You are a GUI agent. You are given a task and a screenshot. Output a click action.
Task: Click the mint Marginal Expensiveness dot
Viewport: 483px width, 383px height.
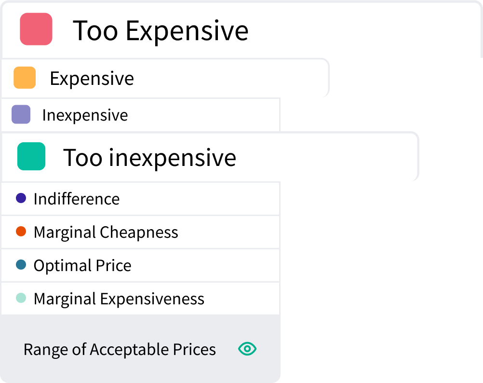[x=21, y=298]
